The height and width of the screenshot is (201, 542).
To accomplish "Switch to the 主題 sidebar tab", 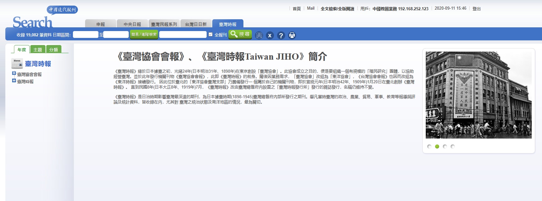I will point(38,50).
